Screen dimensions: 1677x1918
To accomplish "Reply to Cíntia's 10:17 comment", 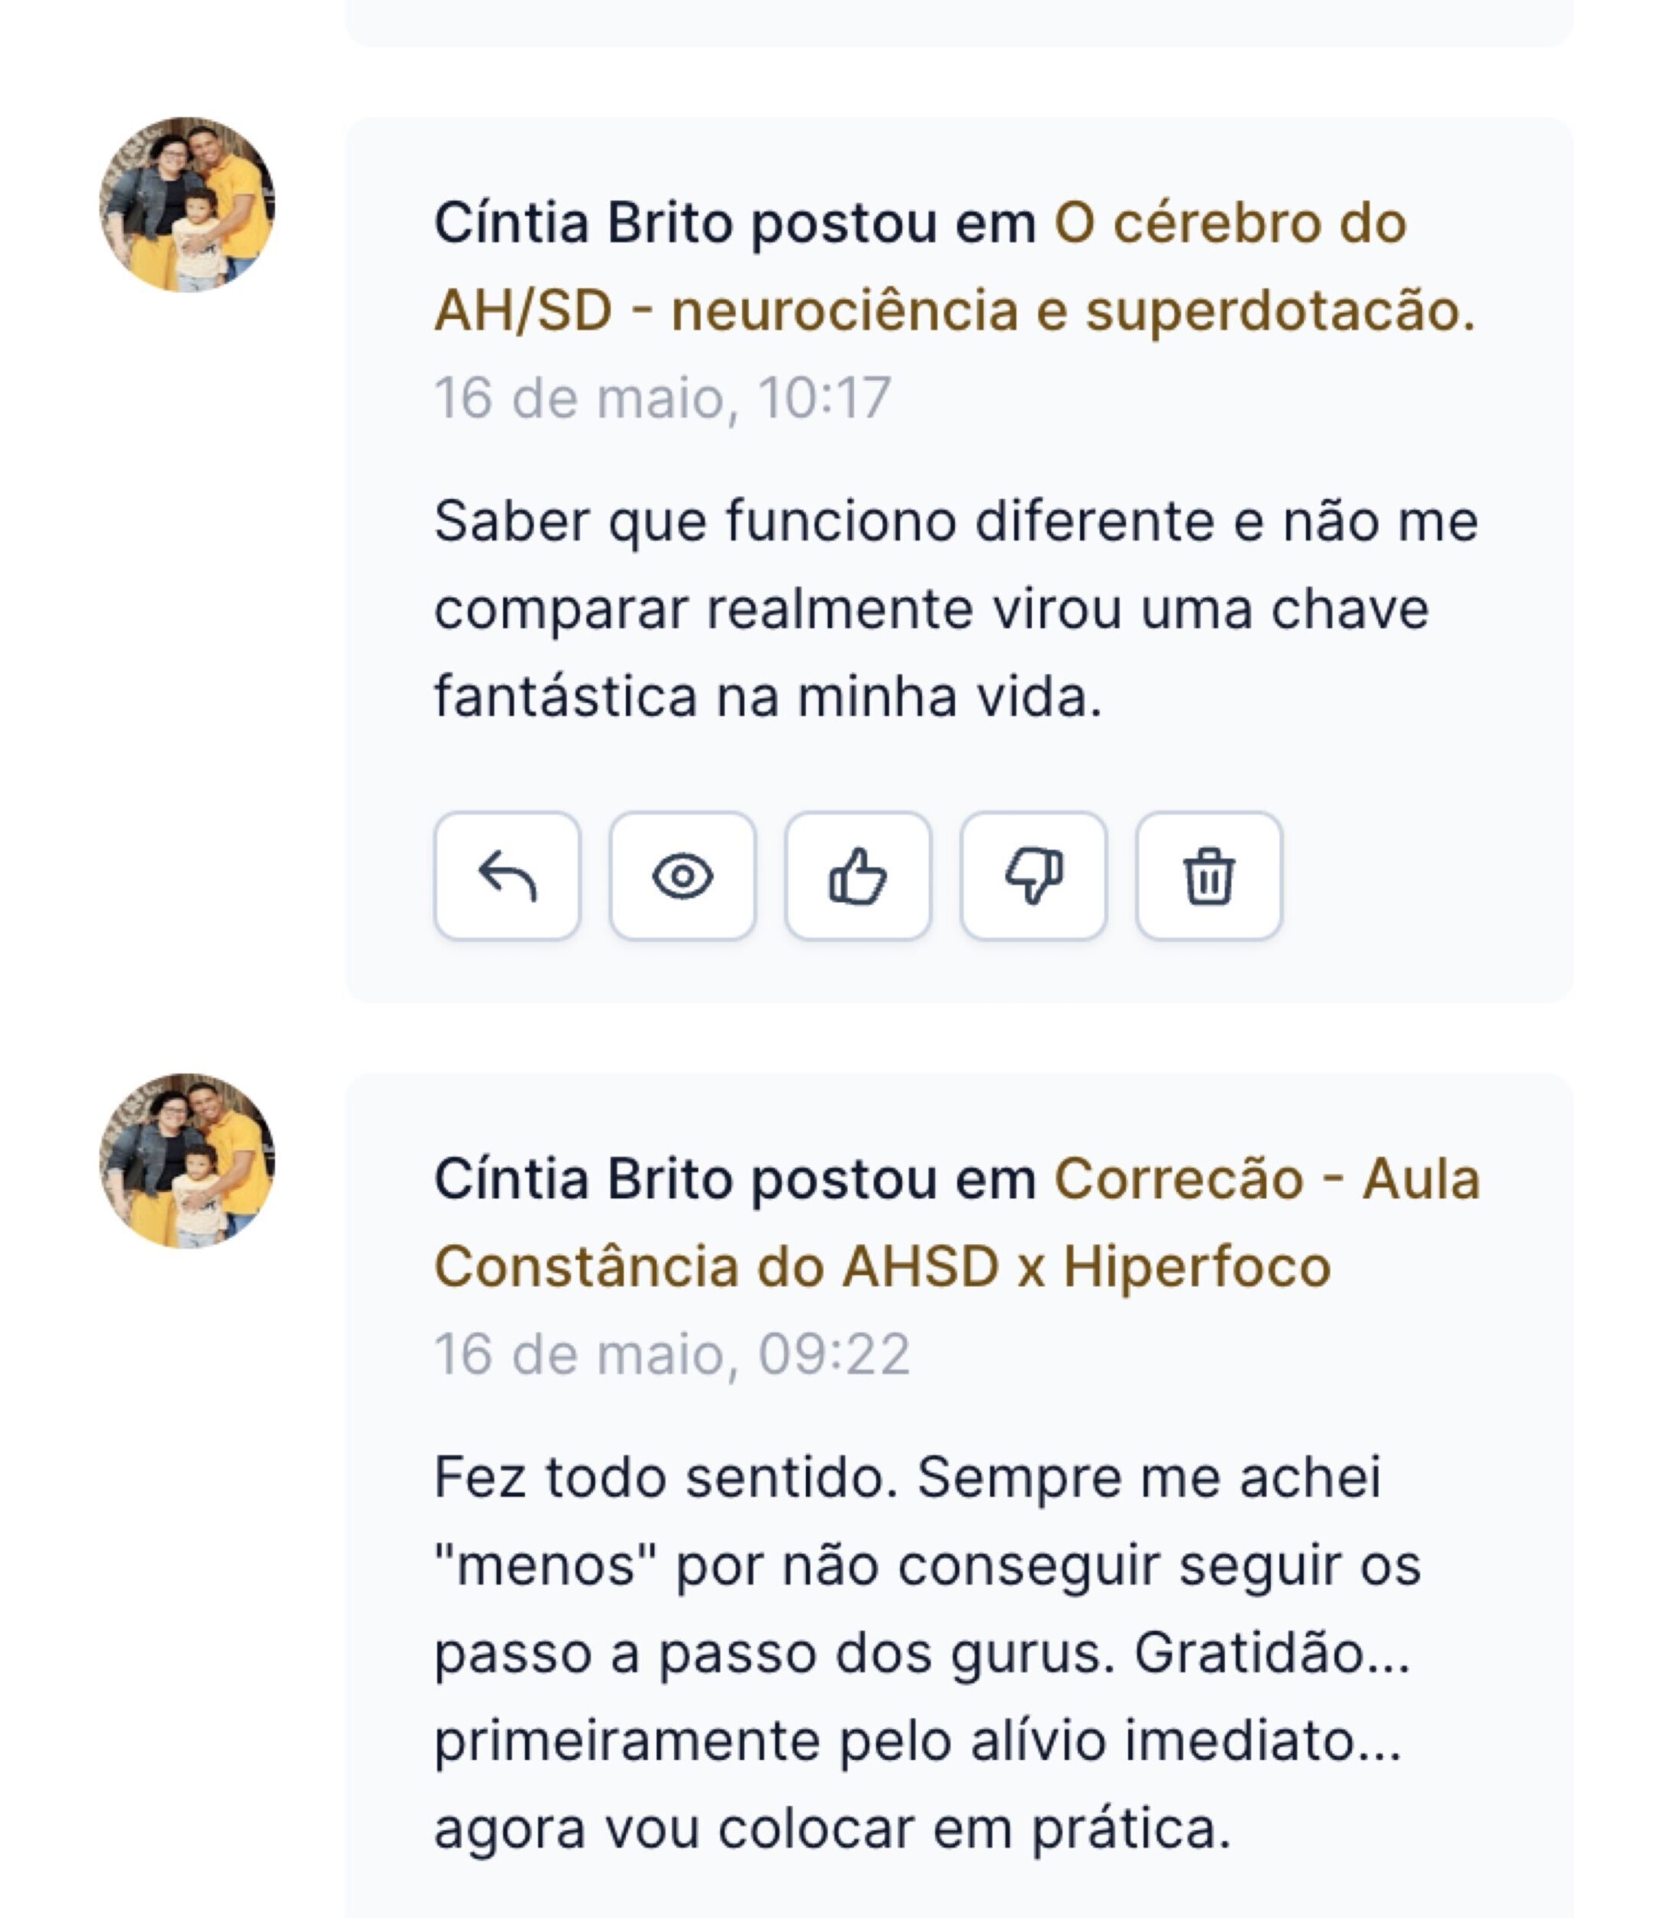I will coord(506,875).
